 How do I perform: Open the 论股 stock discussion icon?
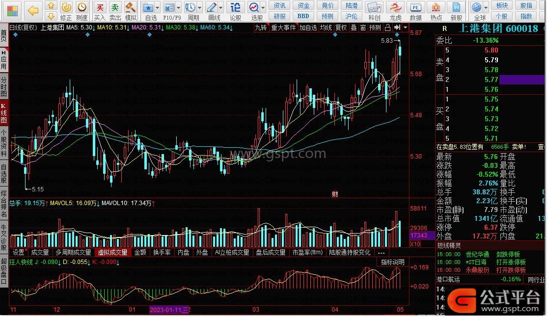click(236, 11)
